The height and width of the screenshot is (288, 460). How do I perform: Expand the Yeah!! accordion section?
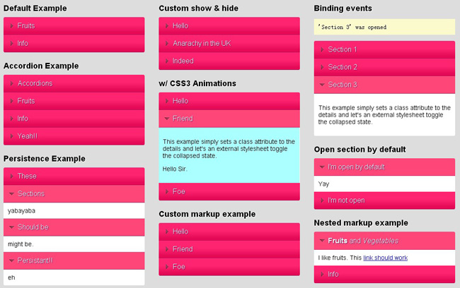pyautogui.click(x=29, y=136)
